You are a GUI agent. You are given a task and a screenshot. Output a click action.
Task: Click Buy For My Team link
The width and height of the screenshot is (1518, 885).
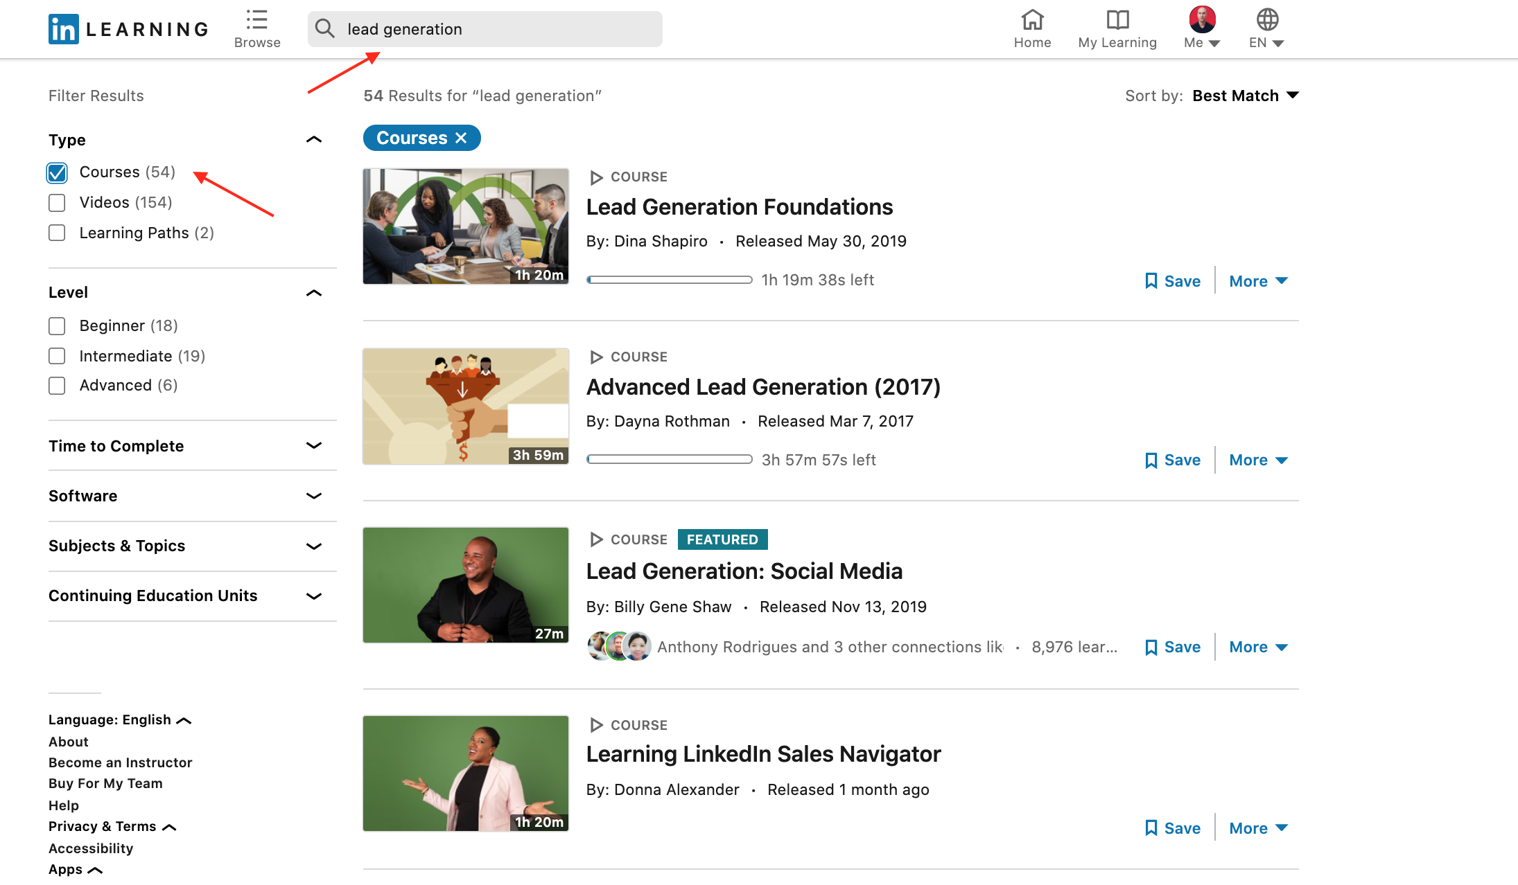(105, 783)
